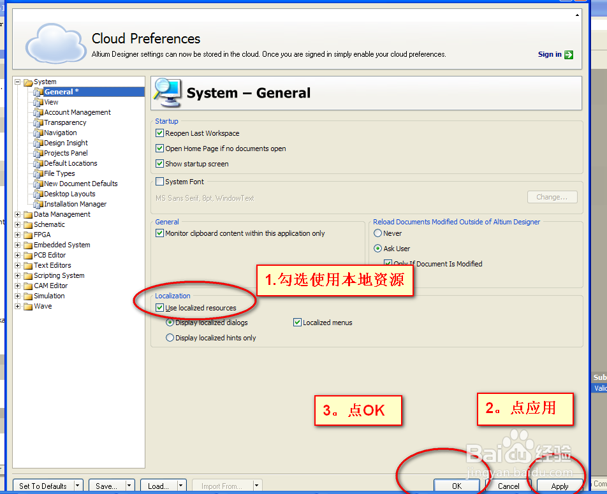This screenshot has width=607, height=494.
Task: Click the Set To Defaults button
Action: click(43, 486)
